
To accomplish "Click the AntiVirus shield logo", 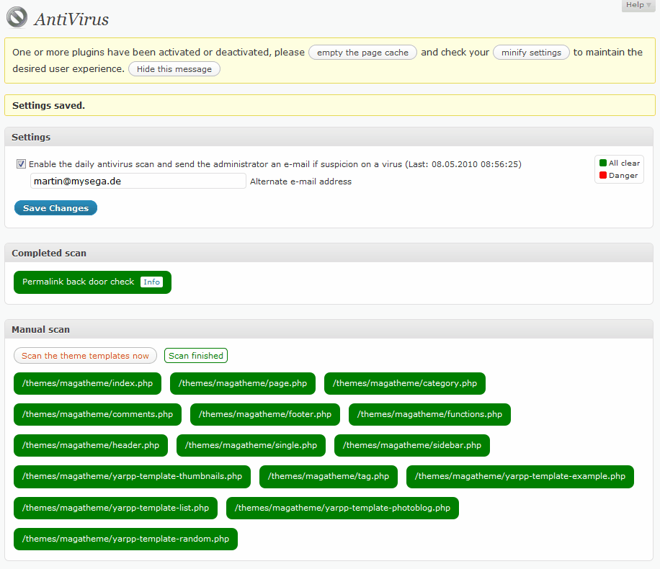I will point(17,17).
